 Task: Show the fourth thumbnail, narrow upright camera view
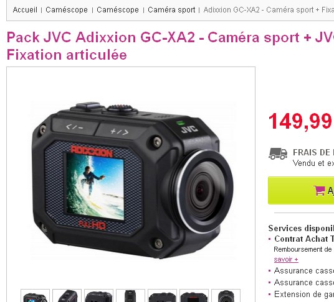[x=130, y=295]
